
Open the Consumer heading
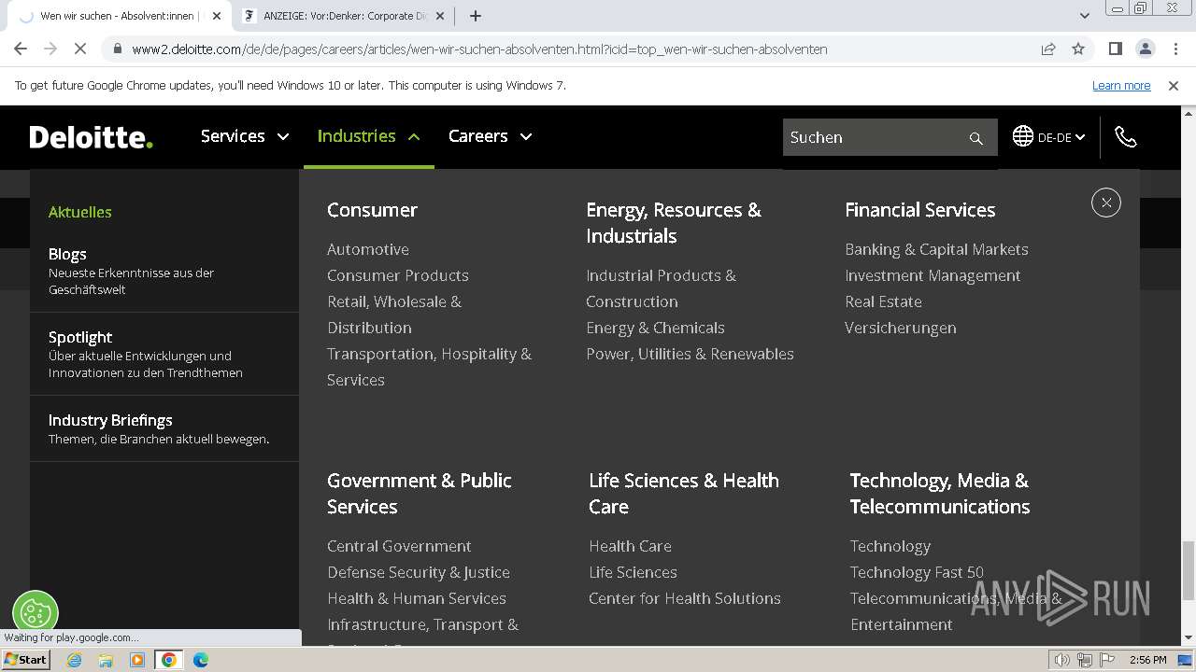coord(372,210)
